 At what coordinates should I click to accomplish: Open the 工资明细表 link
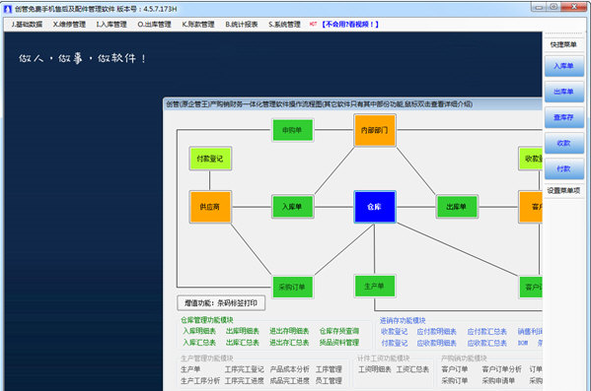pyautogui.click(x=375, y=369)
